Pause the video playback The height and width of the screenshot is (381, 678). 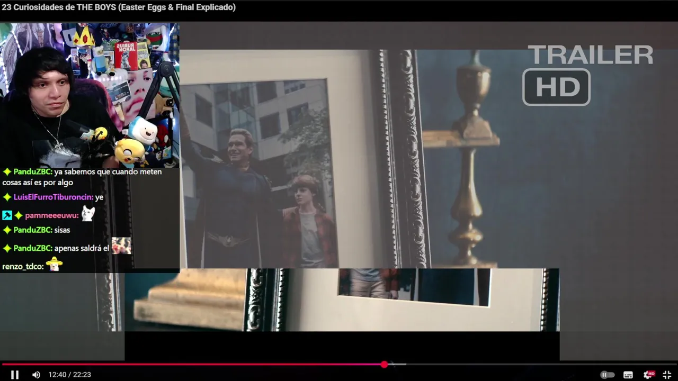(x=15, y=375)
